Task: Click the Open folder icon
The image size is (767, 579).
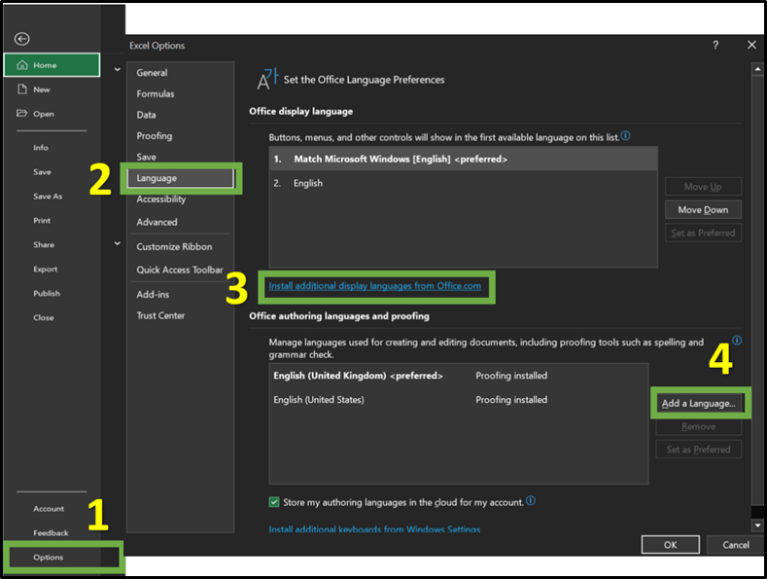Action: click(x=22, y=113)
